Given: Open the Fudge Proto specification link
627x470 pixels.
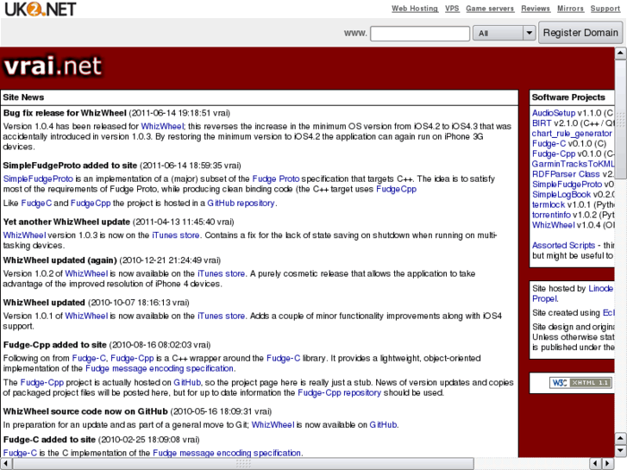Looking at the screenshot, I should (x=275, y=179).
